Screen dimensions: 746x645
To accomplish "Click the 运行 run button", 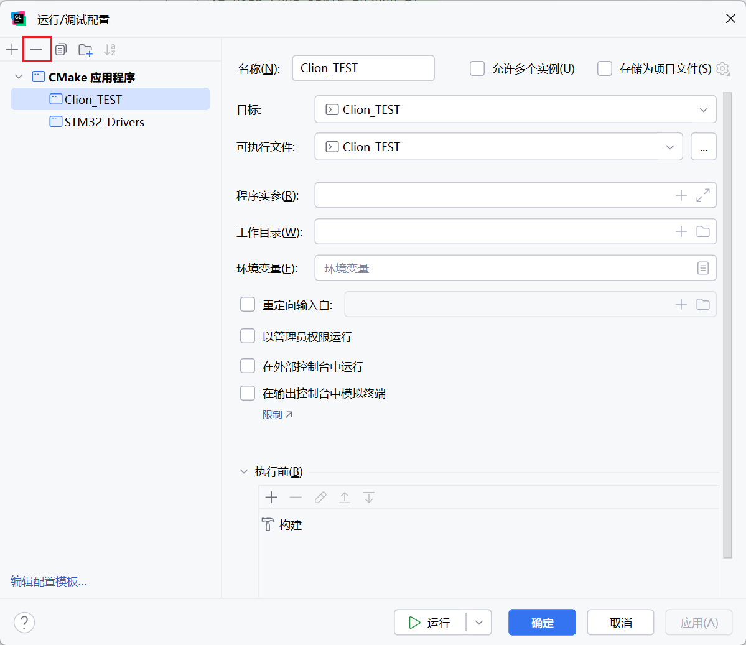I will point(429,623).
